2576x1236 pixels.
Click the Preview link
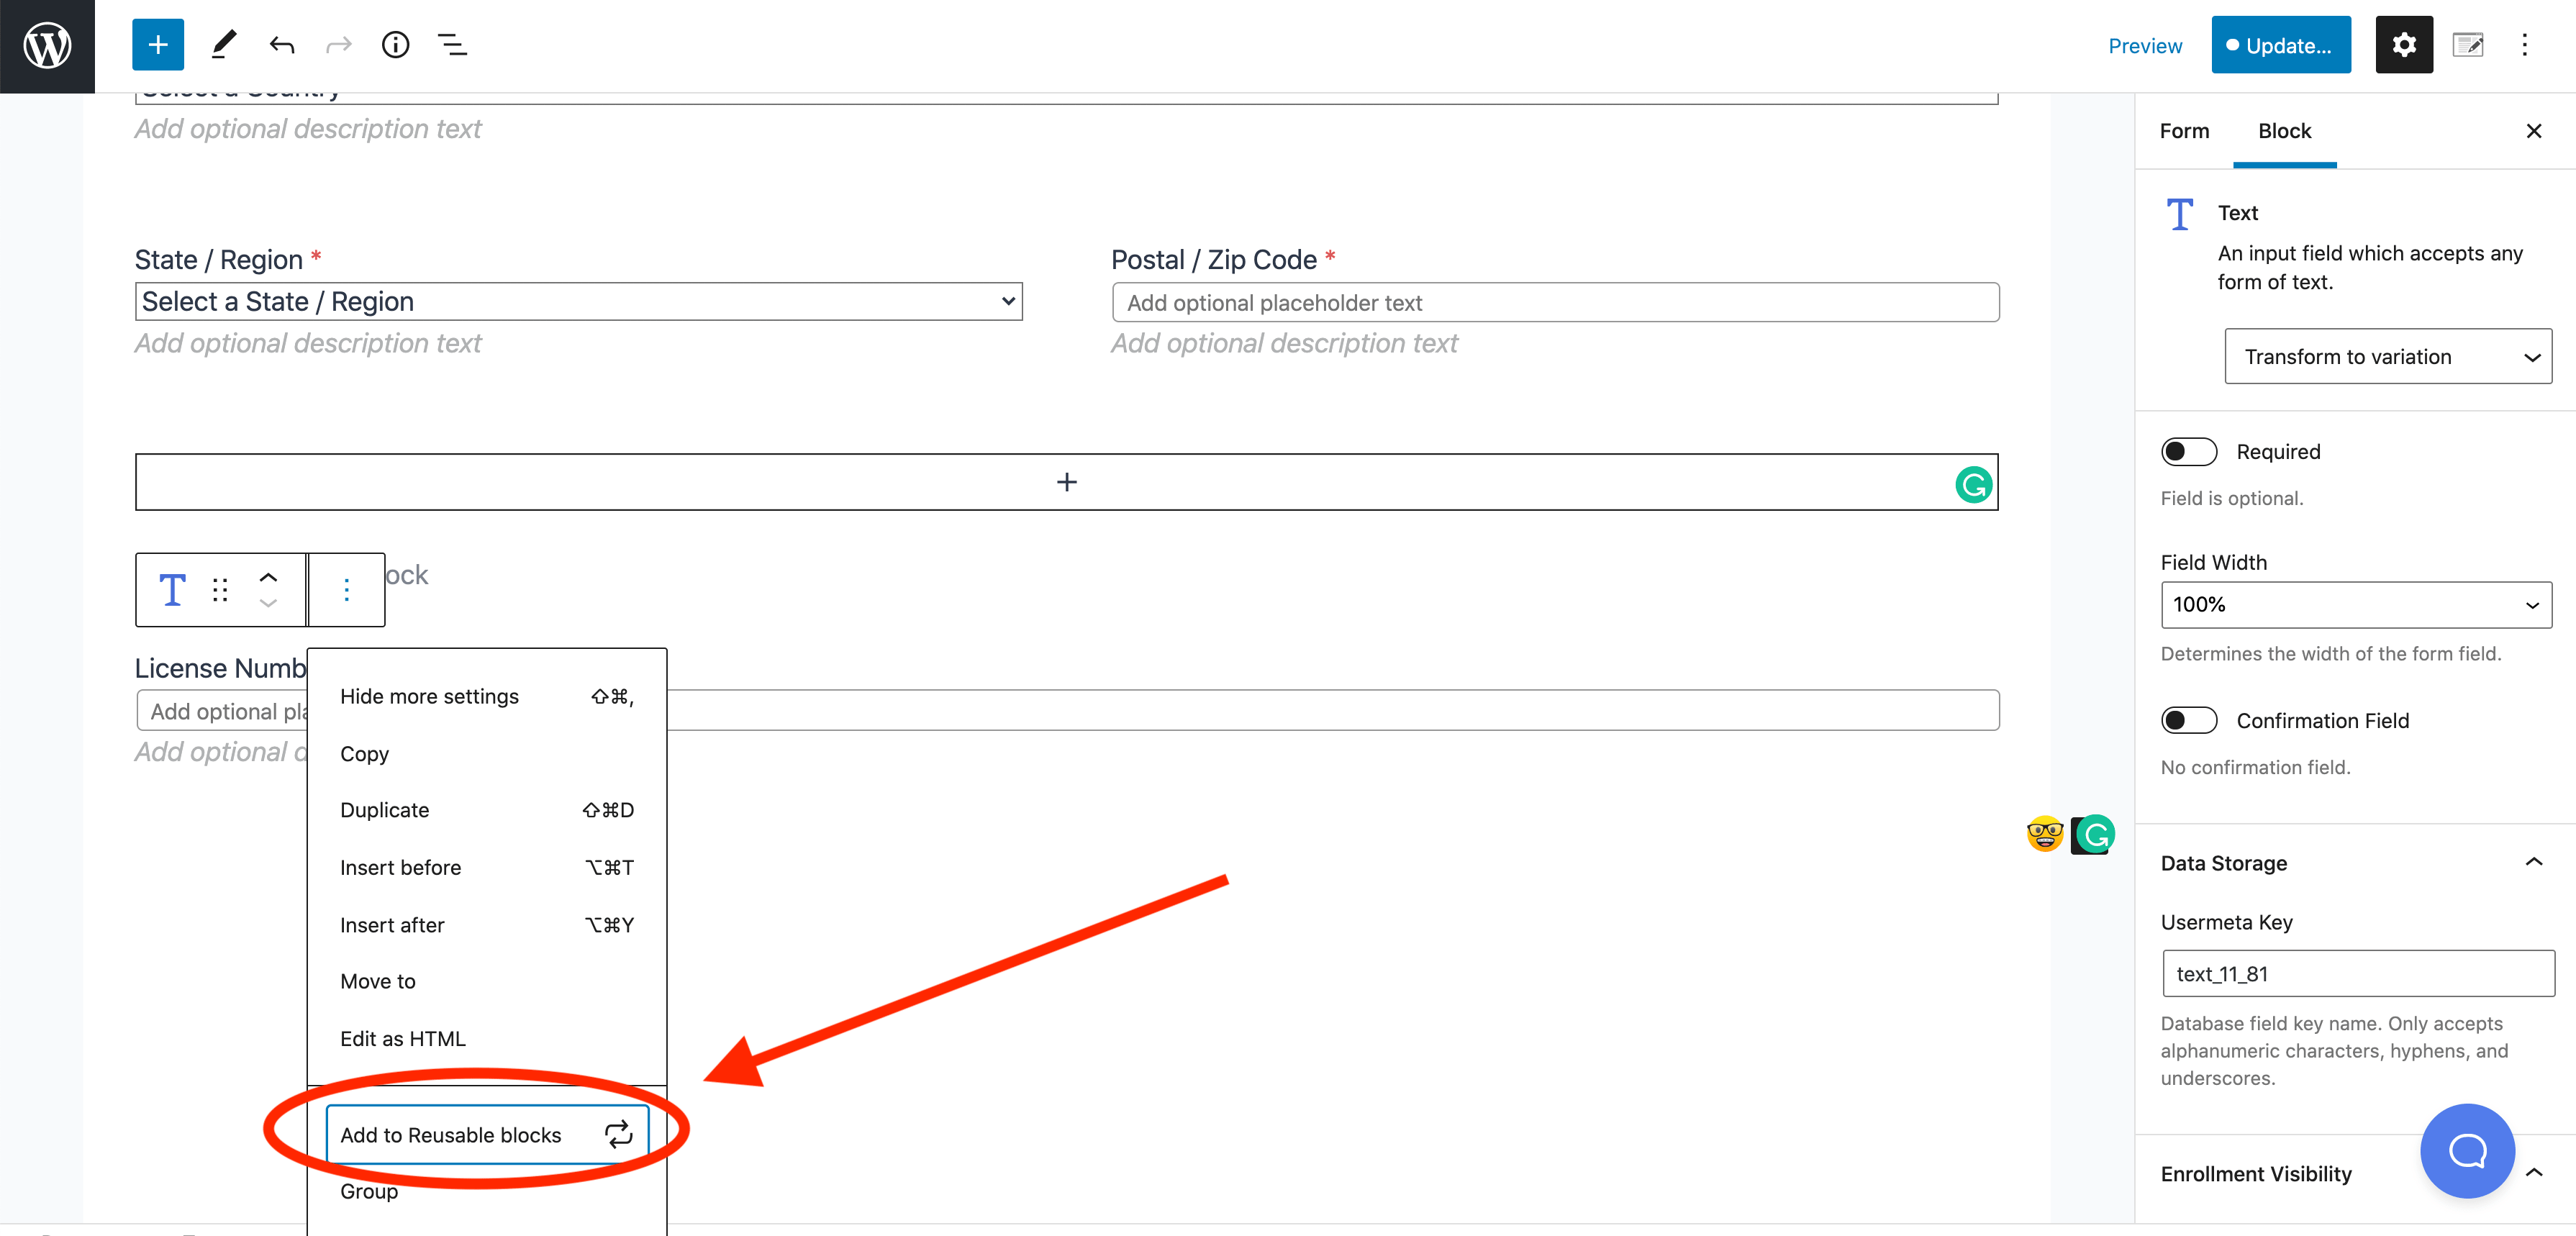coord(2145,46)
